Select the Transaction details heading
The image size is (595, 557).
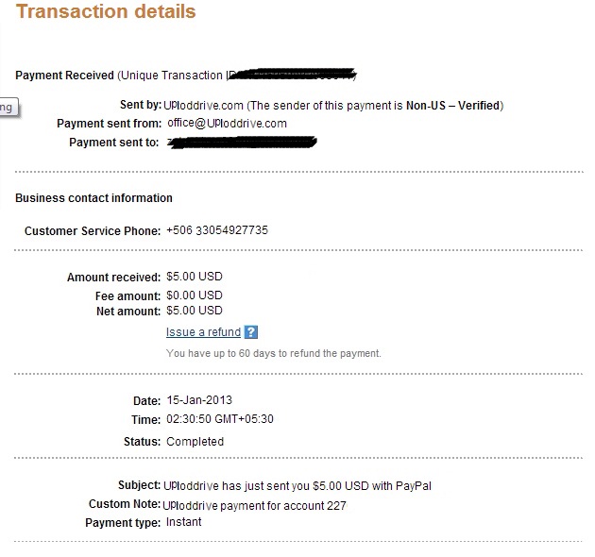point(106,11)
